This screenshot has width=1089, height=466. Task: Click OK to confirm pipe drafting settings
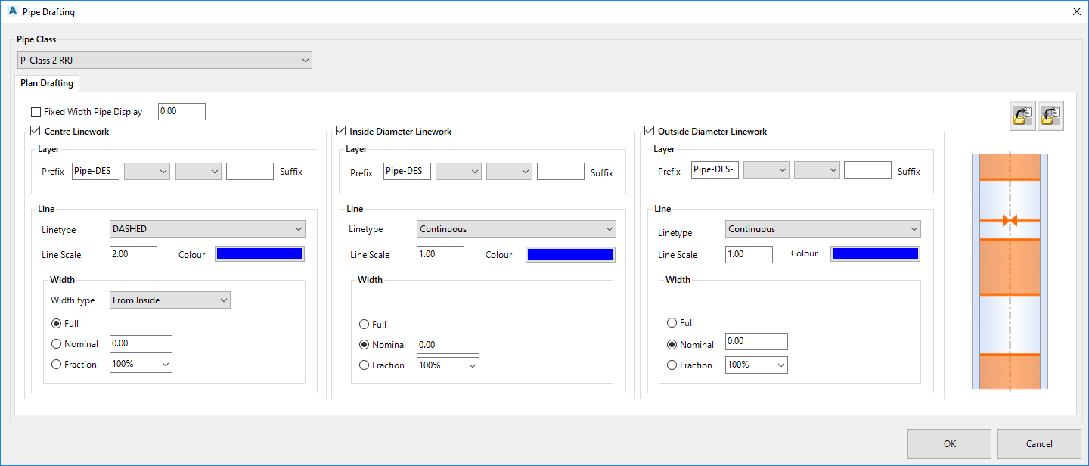point(949,444)
